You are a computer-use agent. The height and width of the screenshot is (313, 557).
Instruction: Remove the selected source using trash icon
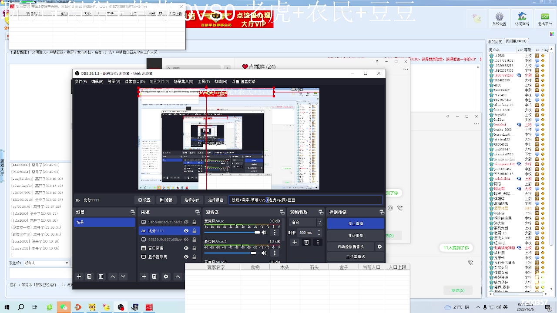[154, 276]
